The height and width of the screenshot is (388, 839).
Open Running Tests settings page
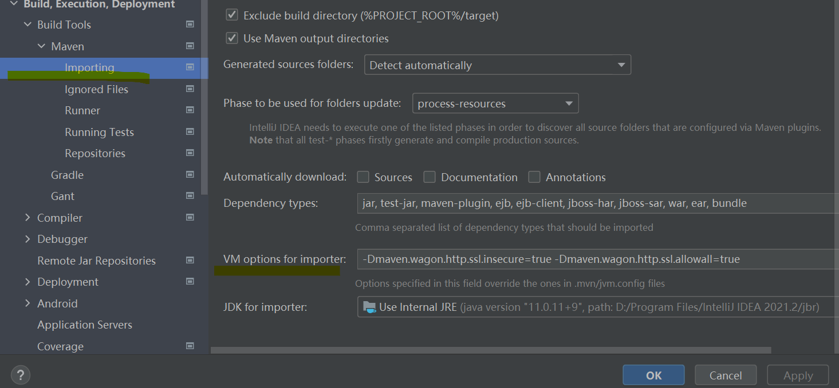100,132
